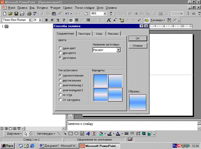Image resolution: width=201 pixels, height=149 pixels.
Task: Select the Oval drawing tool
Action: [76, 134]
